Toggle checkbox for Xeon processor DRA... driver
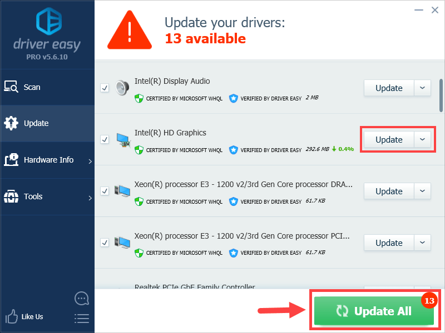Screen dimensions: 445x333 click(105, 191)
